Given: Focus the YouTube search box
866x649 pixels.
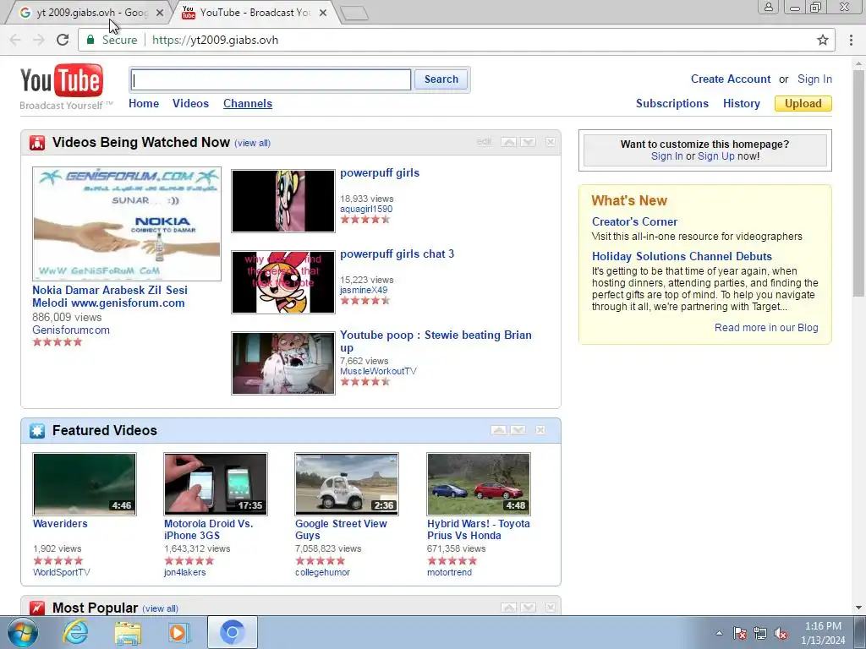Looking at the screenshot, I should pos(271,79).
